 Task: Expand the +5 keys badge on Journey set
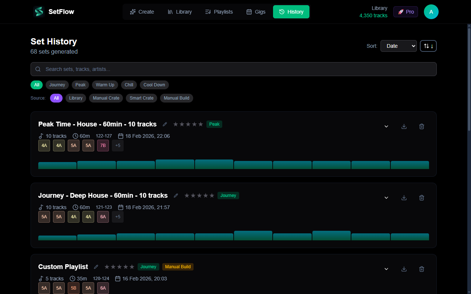coord(117,217)
